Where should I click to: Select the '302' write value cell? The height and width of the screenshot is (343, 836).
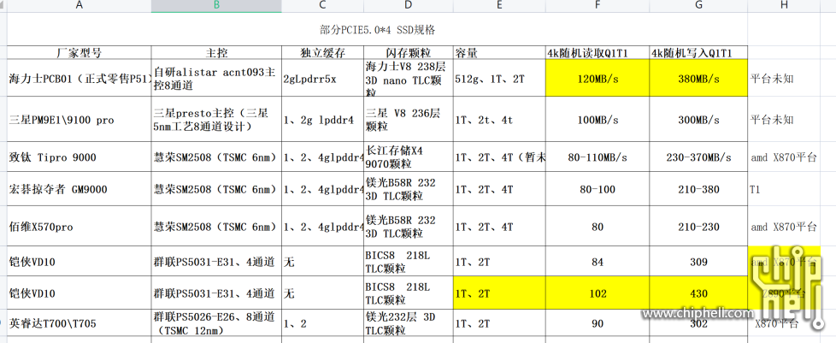(698, 322)
